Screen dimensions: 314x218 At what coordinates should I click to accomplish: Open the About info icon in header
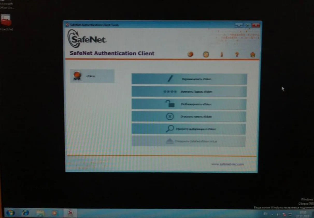(222, 54)
